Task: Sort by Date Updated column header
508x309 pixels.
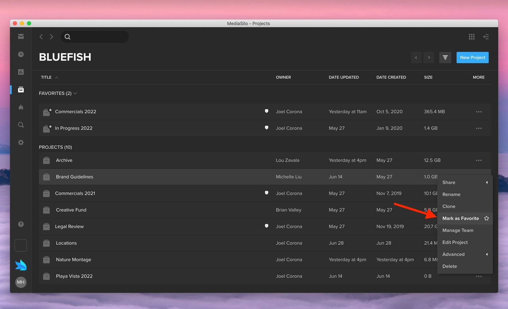Action: pyautogui.click(x=344, y=77)
